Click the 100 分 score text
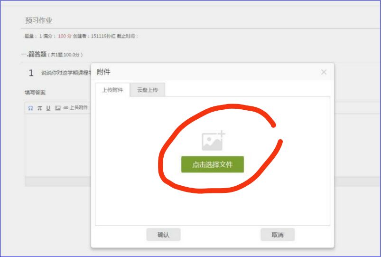The width and height of the screenshot is (381, 257). coord(65,36)
